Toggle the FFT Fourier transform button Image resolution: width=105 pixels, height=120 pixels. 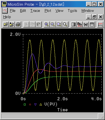click(x=80, y=24)
